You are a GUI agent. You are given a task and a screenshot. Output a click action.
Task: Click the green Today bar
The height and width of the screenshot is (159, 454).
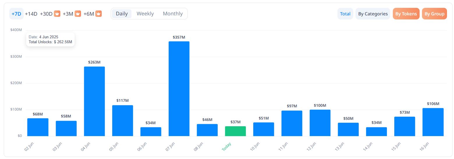[x=235, y=131]
